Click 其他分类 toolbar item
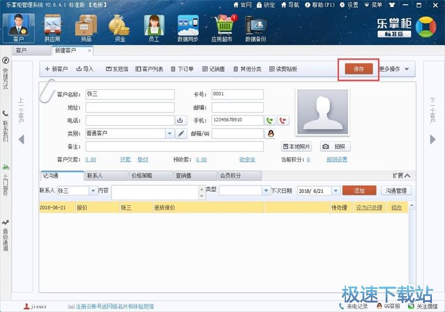 click(247, 69)
